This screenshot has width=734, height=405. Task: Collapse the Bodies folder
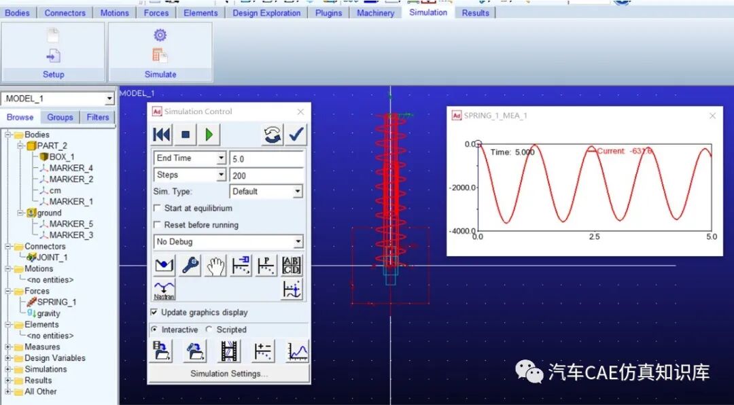tap(8, 135)
